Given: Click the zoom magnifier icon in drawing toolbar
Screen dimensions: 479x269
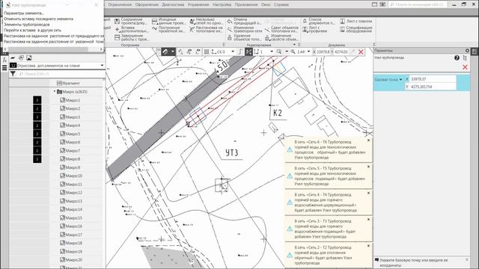Looking at the screenshot, I should click(x=279, y=52).
